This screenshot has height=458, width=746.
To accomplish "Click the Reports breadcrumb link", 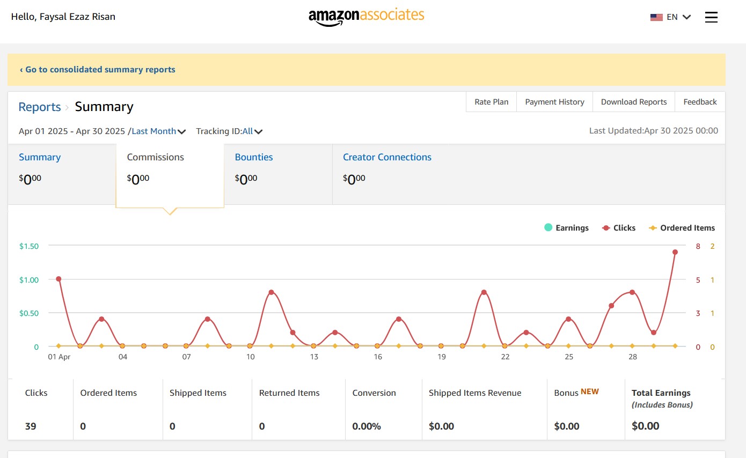I will (x=40, y=107).
